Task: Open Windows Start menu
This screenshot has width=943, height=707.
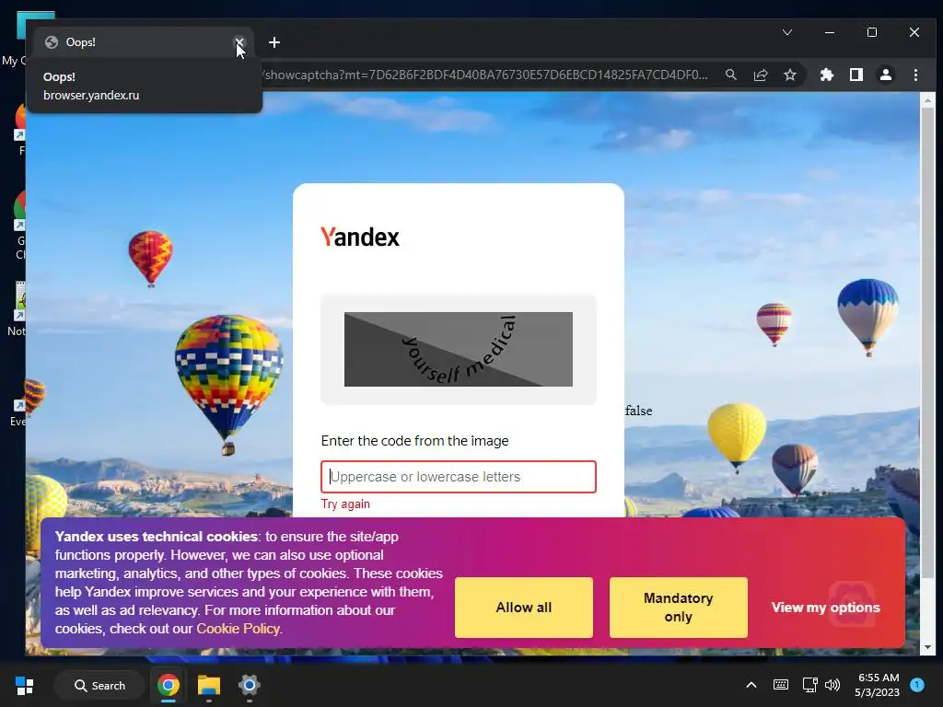Action: 25,685
